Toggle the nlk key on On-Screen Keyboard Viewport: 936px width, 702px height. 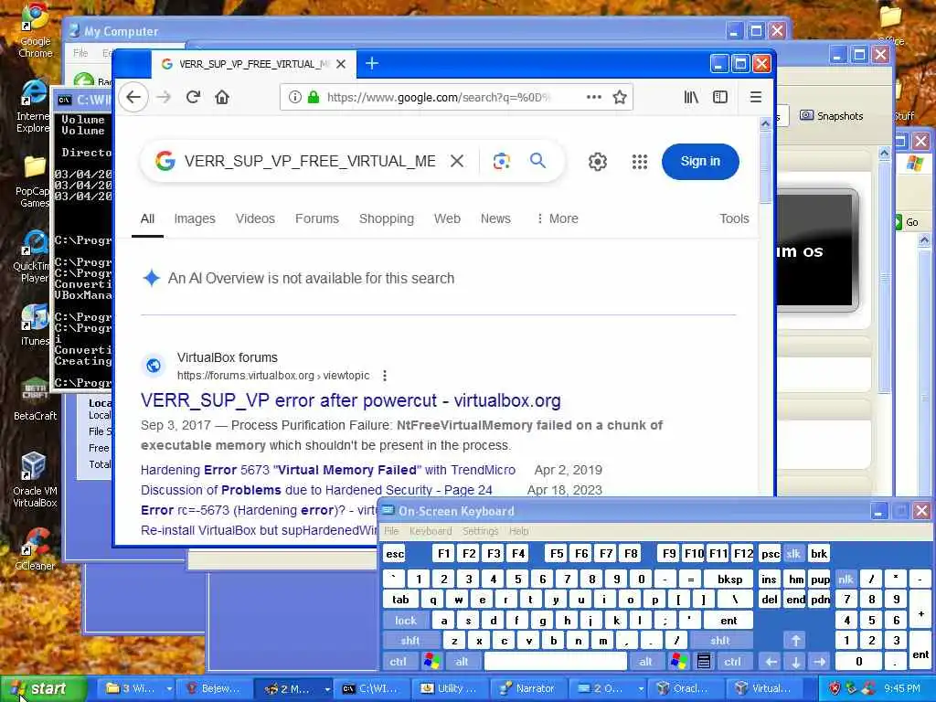846,579
